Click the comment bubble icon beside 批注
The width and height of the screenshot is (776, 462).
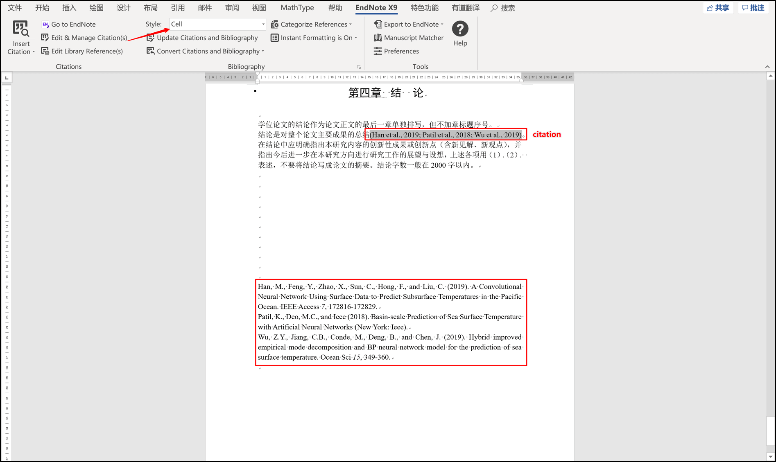[x=745, y=8]
